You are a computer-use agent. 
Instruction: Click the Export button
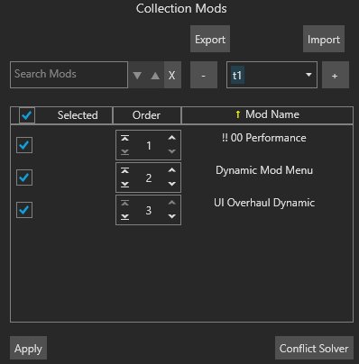(x=210, y=39)
